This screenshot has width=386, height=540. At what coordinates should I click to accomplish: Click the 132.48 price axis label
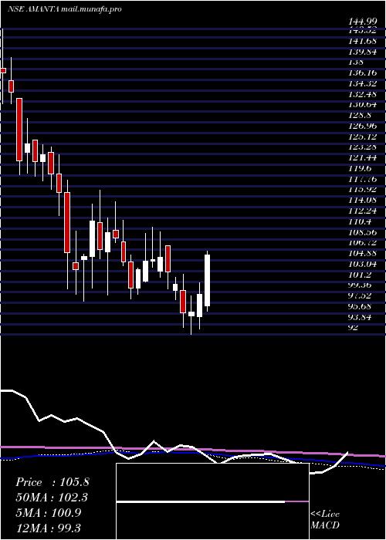point(362,94)
